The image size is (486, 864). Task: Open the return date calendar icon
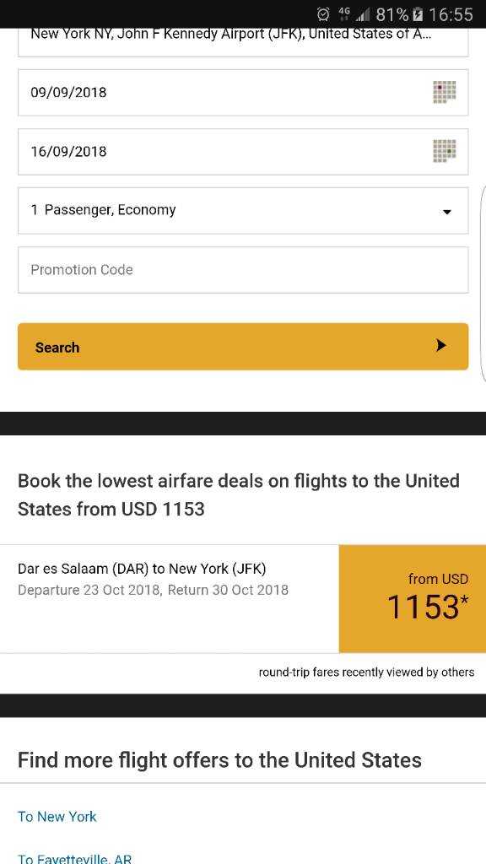tap(444, 151)
